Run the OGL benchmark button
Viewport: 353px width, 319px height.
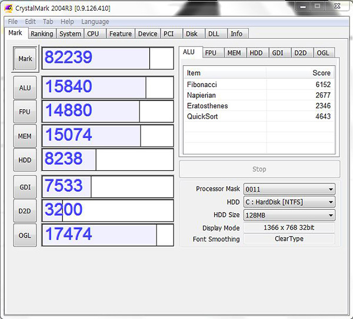click(25, 236)
